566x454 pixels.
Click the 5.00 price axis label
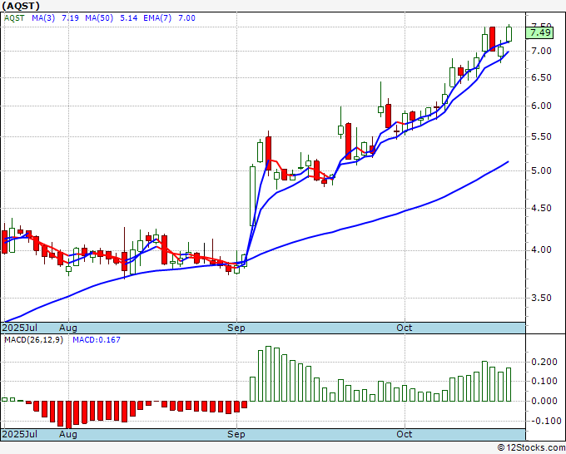542,170
